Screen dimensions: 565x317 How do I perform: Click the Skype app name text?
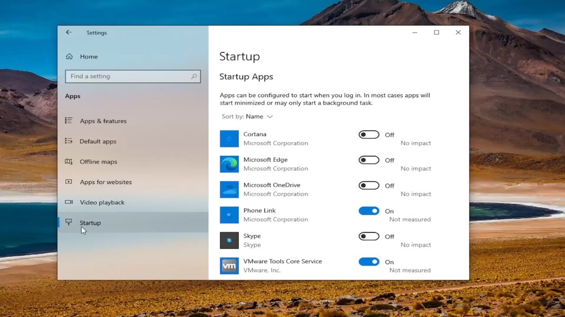pos(252,236)
